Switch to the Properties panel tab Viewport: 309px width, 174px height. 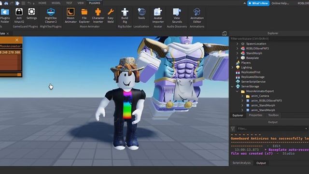pyautogui.click(x=255, y=115)
